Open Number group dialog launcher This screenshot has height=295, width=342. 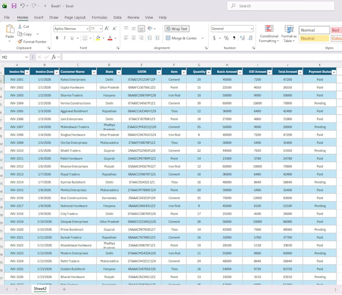253,48
